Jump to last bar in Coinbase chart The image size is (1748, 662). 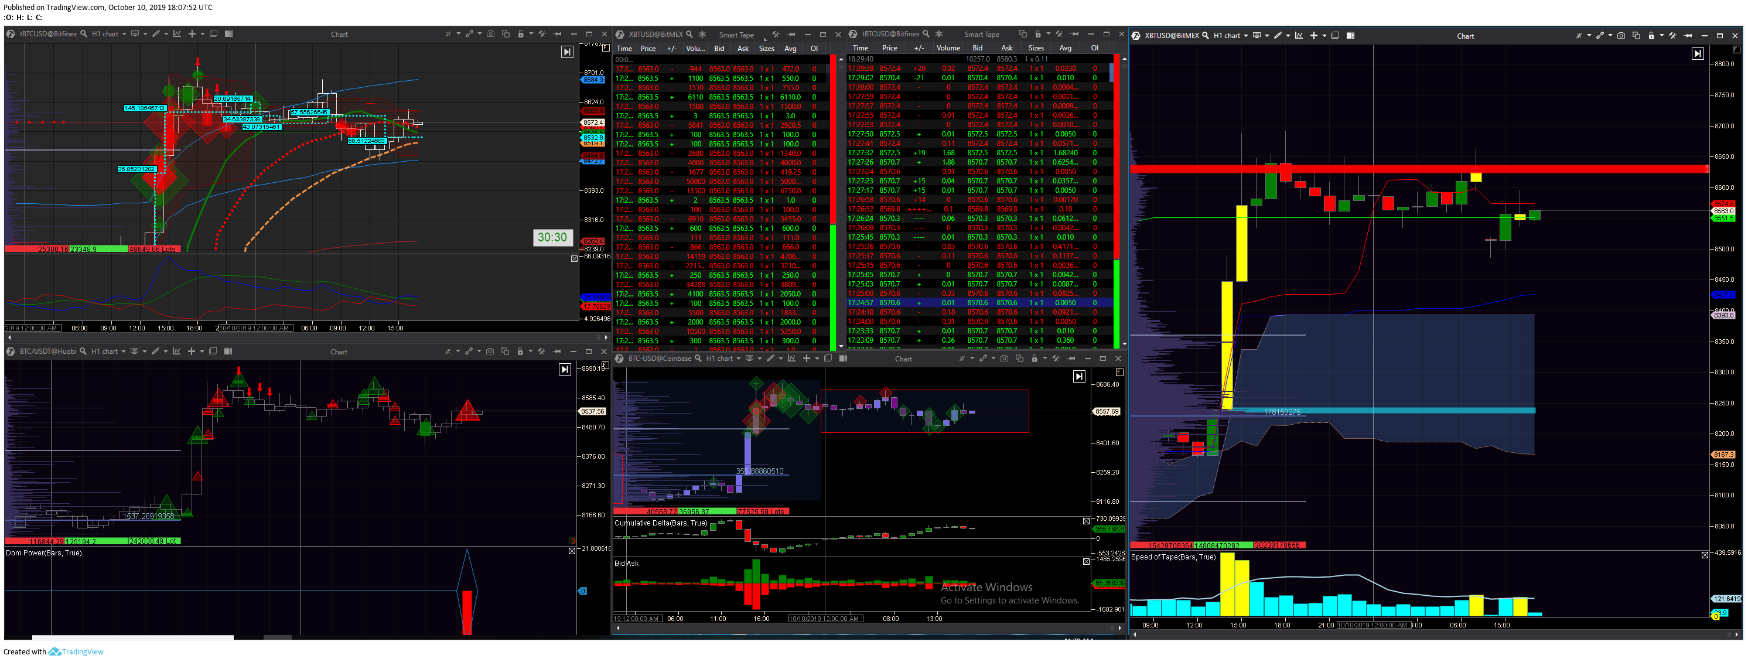tap(1080, 376)
